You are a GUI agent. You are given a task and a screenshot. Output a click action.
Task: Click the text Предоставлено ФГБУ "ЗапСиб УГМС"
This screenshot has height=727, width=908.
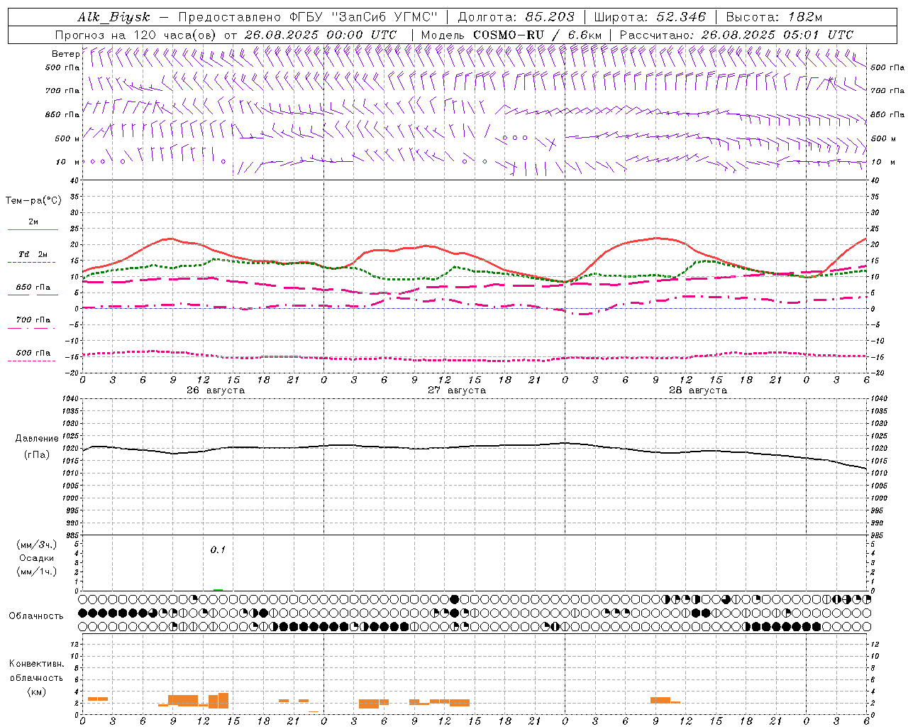[x=308, y=17]
